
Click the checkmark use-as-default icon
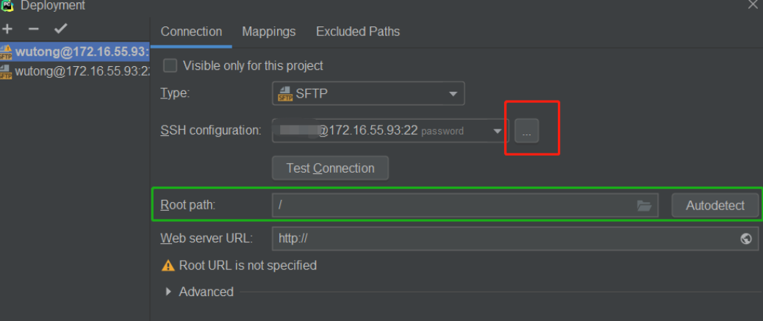[x=60, y=29]
